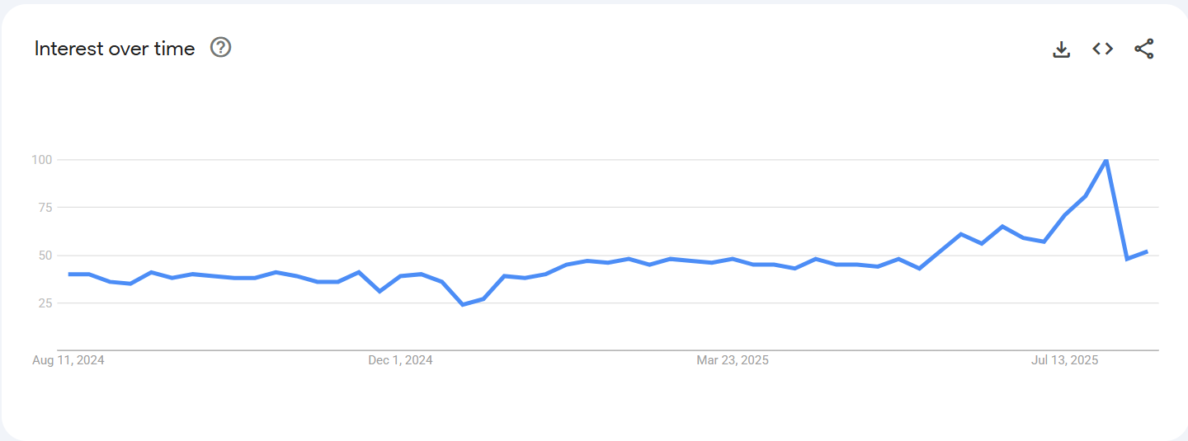Download the chart data as CSV

(x=1062, y=49)
